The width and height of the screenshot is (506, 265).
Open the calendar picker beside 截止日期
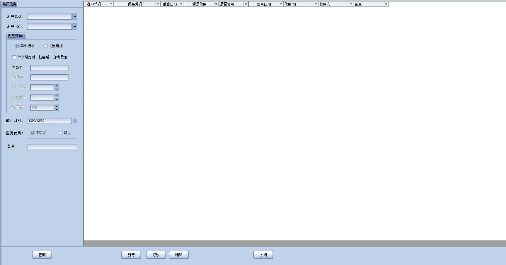(x=75, y=121)
